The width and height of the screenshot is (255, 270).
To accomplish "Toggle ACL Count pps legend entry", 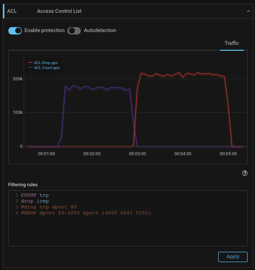I will point(47,67).
